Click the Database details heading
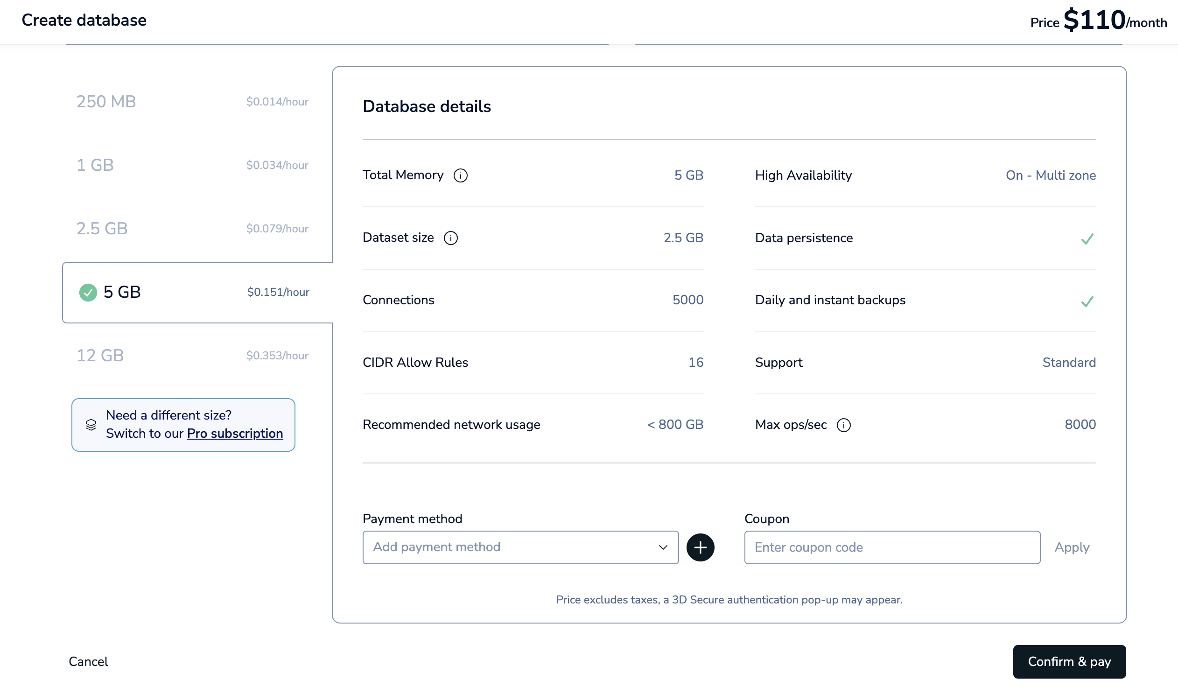 pos(427,106)
